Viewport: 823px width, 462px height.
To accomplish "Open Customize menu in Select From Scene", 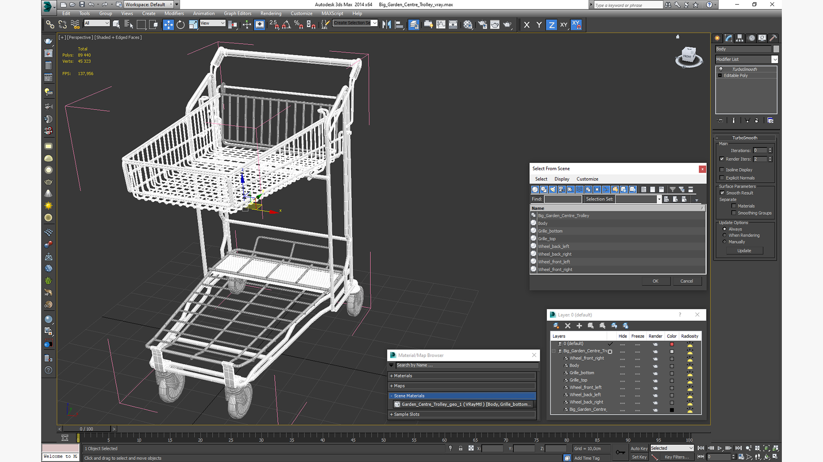I will (x=587, y=179).
